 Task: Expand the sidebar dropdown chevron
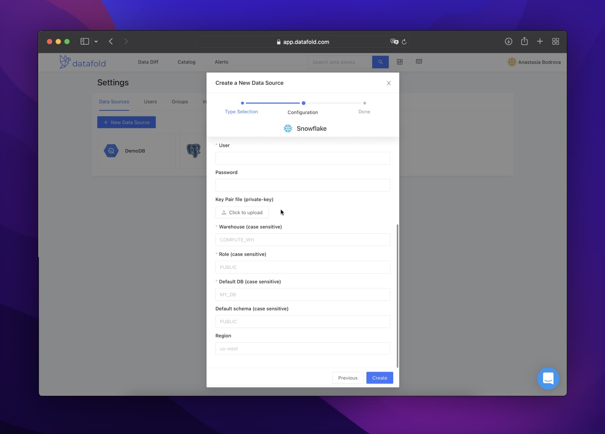pyautogui.click(x=96, y=42)
